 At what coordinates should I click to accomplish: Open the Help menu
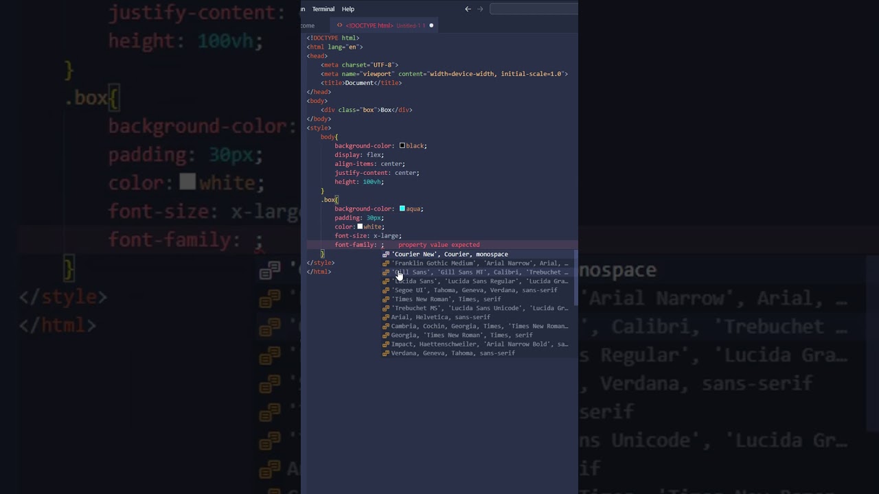[348, 9]
